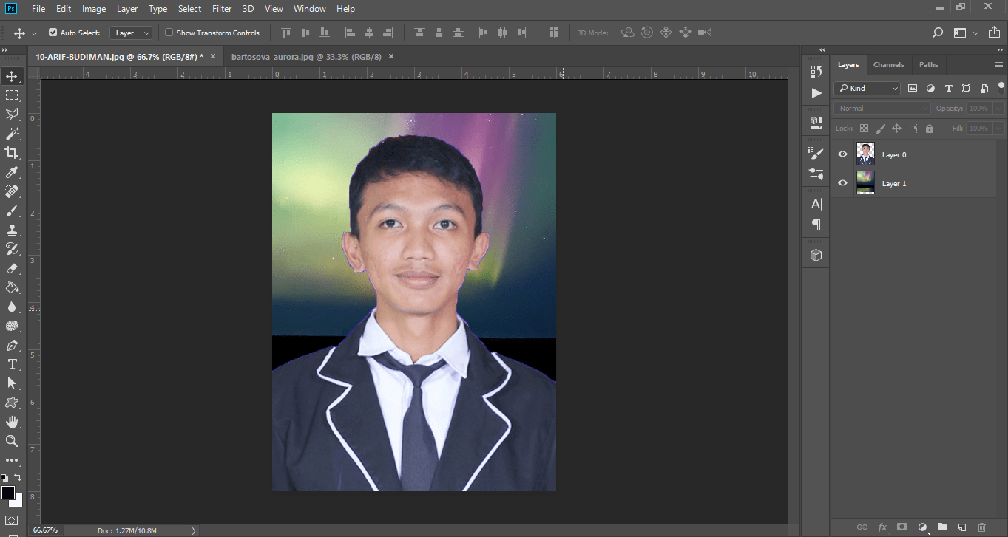Select the Crop tool
This screenshot has height=537, width=1008.
[10, 153]
